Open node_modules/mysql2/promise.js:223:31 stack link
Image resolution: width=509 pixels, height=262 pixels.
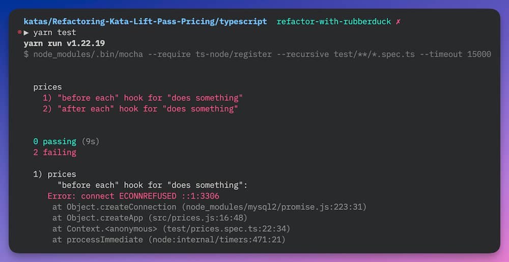click(274, 207)
